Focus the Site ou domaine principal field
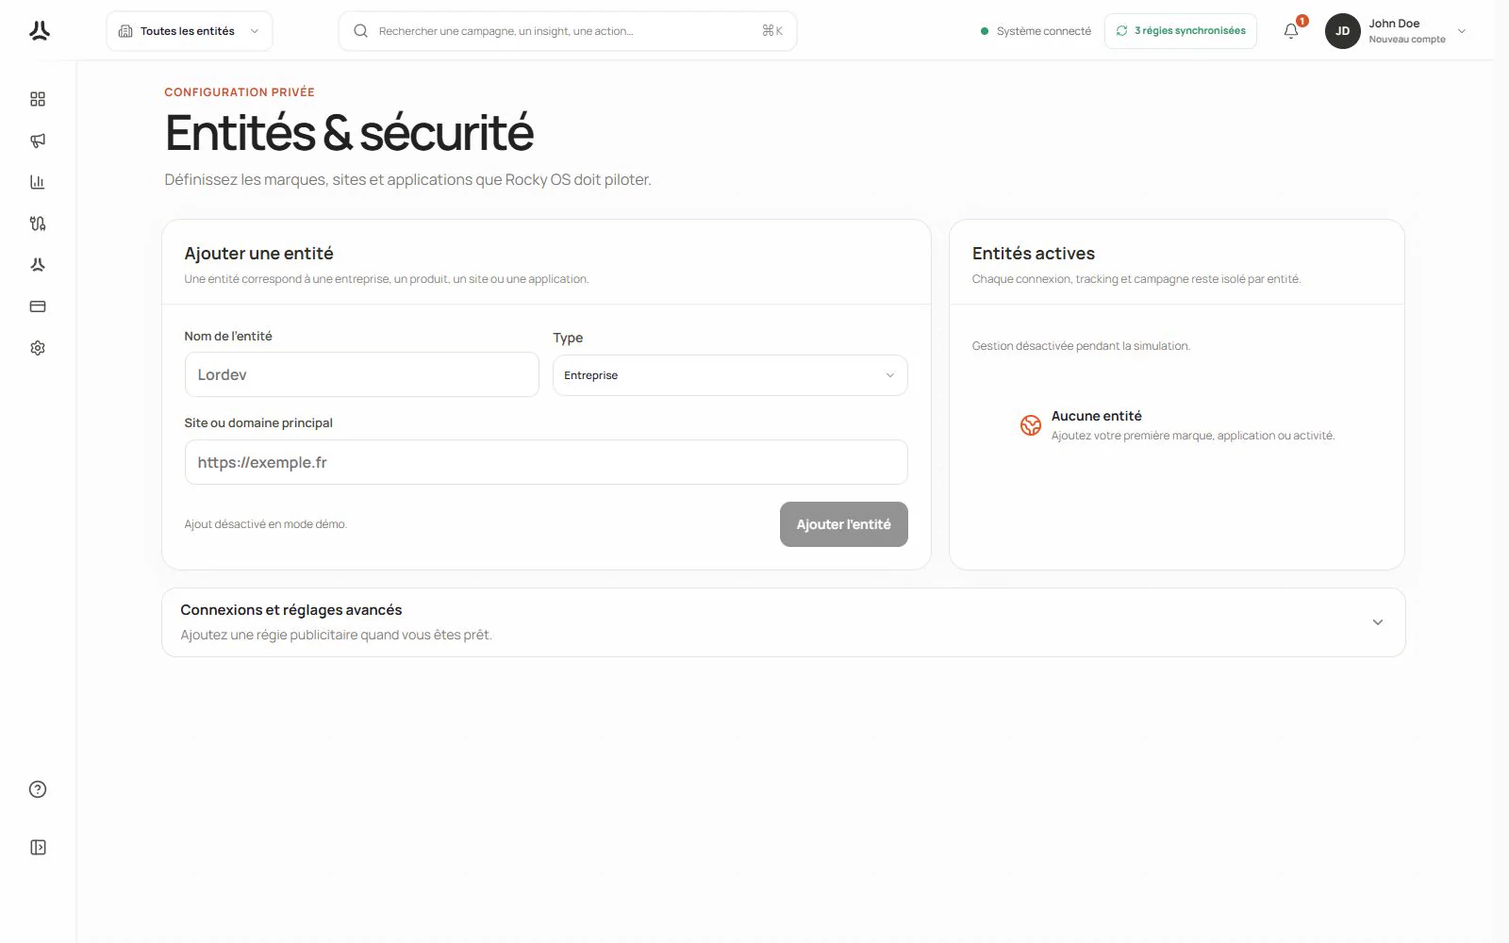Image resolution: width=1509 pixels, height=943 pixels. 546,462
